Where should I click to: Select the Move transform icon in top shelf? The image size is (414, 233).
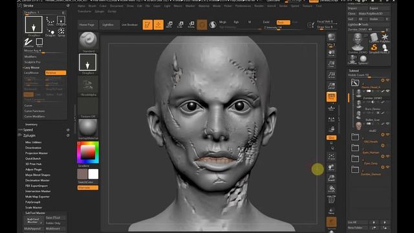[x=169, y=25]
